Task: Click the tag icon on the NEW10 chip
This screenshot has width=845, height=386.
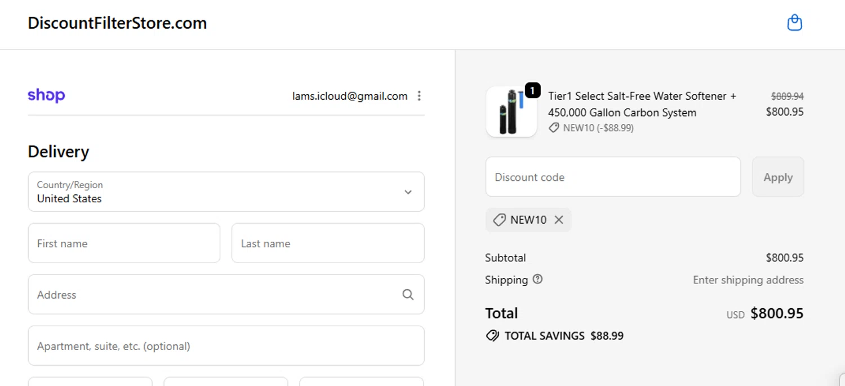Action: click(x=499, y=220)
